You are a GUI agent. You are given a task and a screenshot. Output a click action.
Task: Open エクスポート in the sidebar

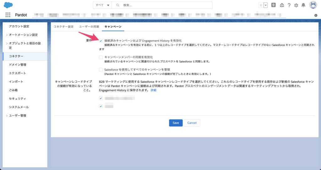(x=18, y=73)
